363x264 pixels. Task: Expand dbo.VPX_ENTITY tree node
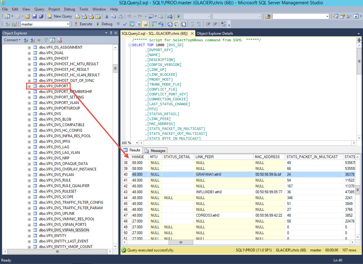click(x=29, y=236)
